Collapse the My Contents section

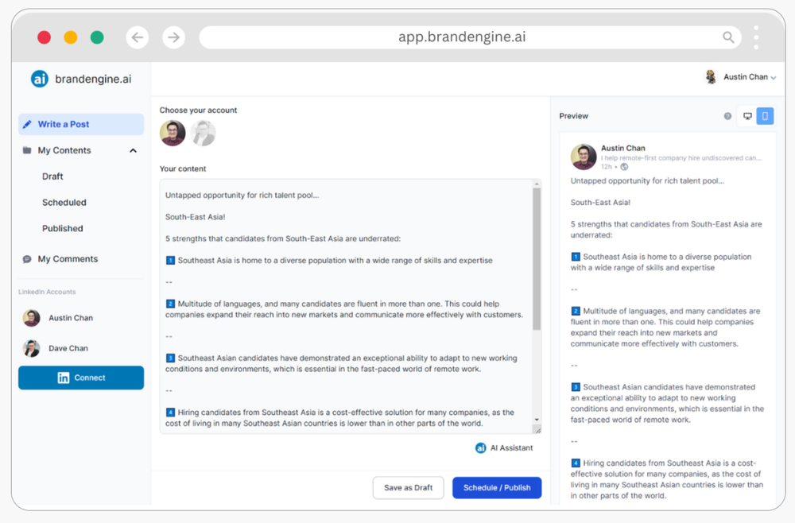pos(134,150)
